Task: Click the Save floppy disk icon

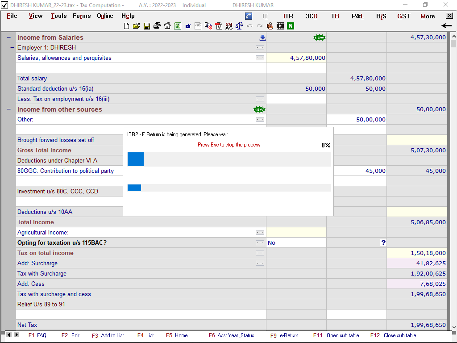Action: (147, 26)
